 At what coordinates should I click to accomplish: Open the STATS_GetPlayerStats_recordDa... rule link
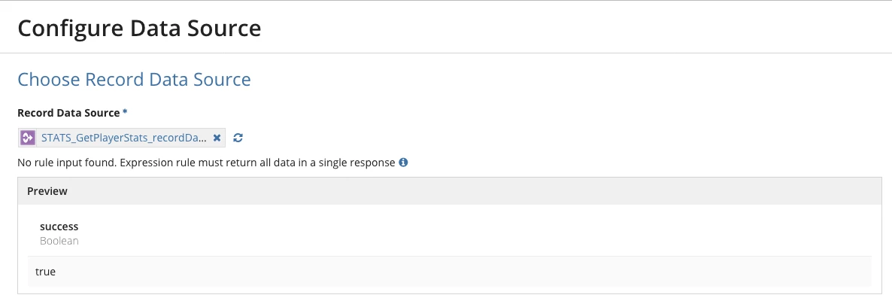coord(124,138)
